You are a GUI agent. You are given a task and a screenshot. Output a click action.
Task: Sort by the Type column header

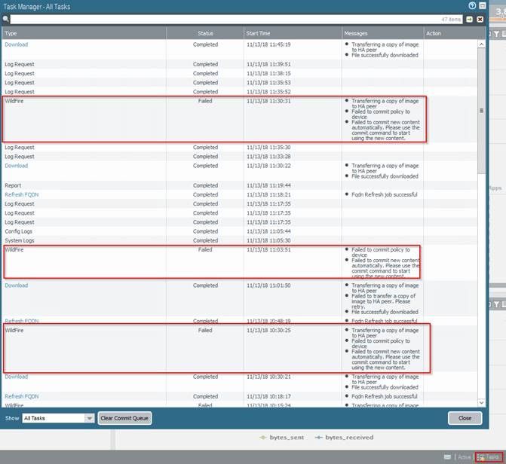(83, 33)
